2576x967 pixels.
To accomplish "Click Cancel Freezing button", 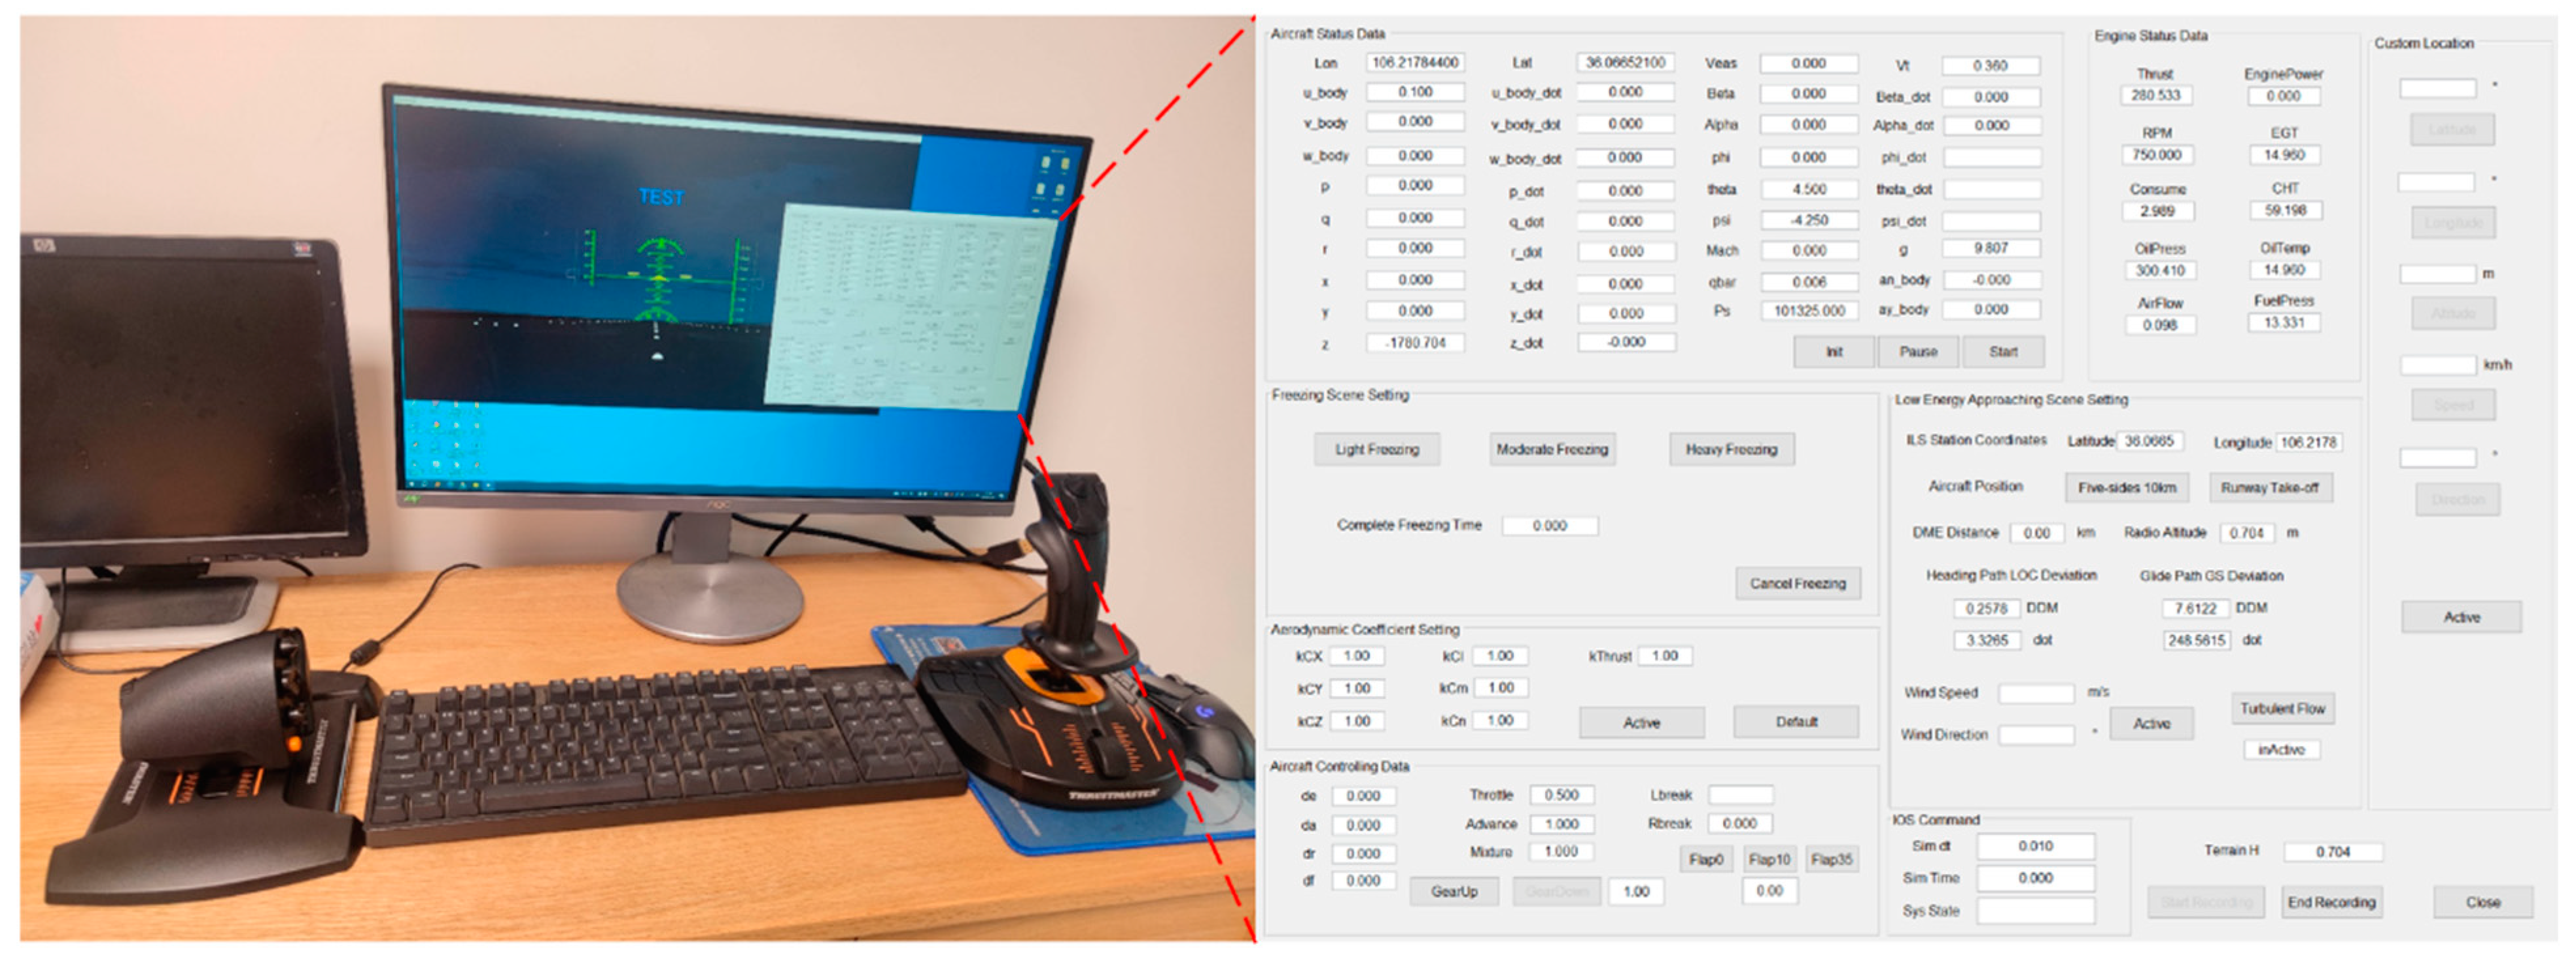I will pos(1797,584).
